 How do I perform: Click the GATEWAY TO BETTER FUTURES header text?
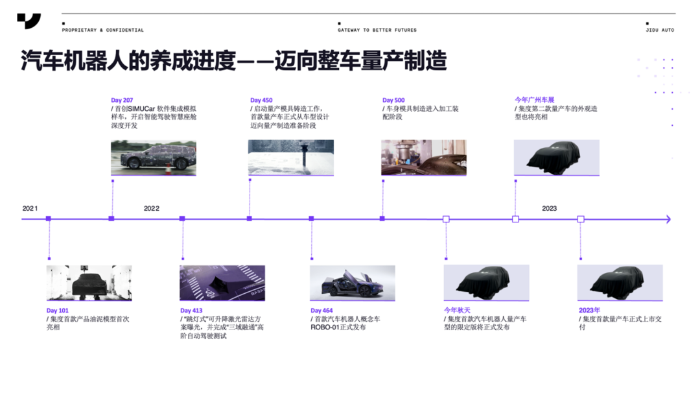tap(377, 30)
